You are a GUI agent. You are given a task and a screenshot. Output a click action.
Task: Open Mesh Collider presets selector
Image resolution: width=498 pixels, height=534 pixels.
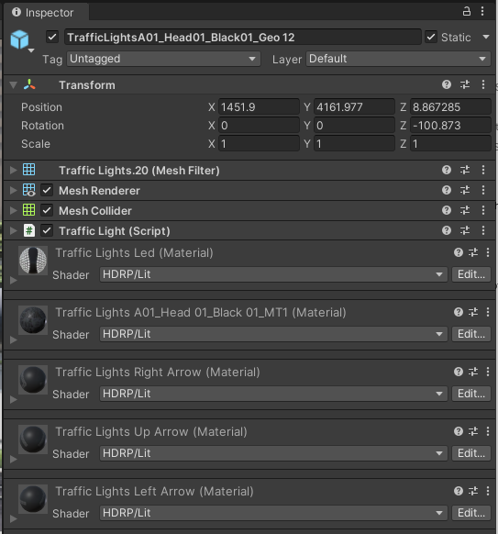465,210
